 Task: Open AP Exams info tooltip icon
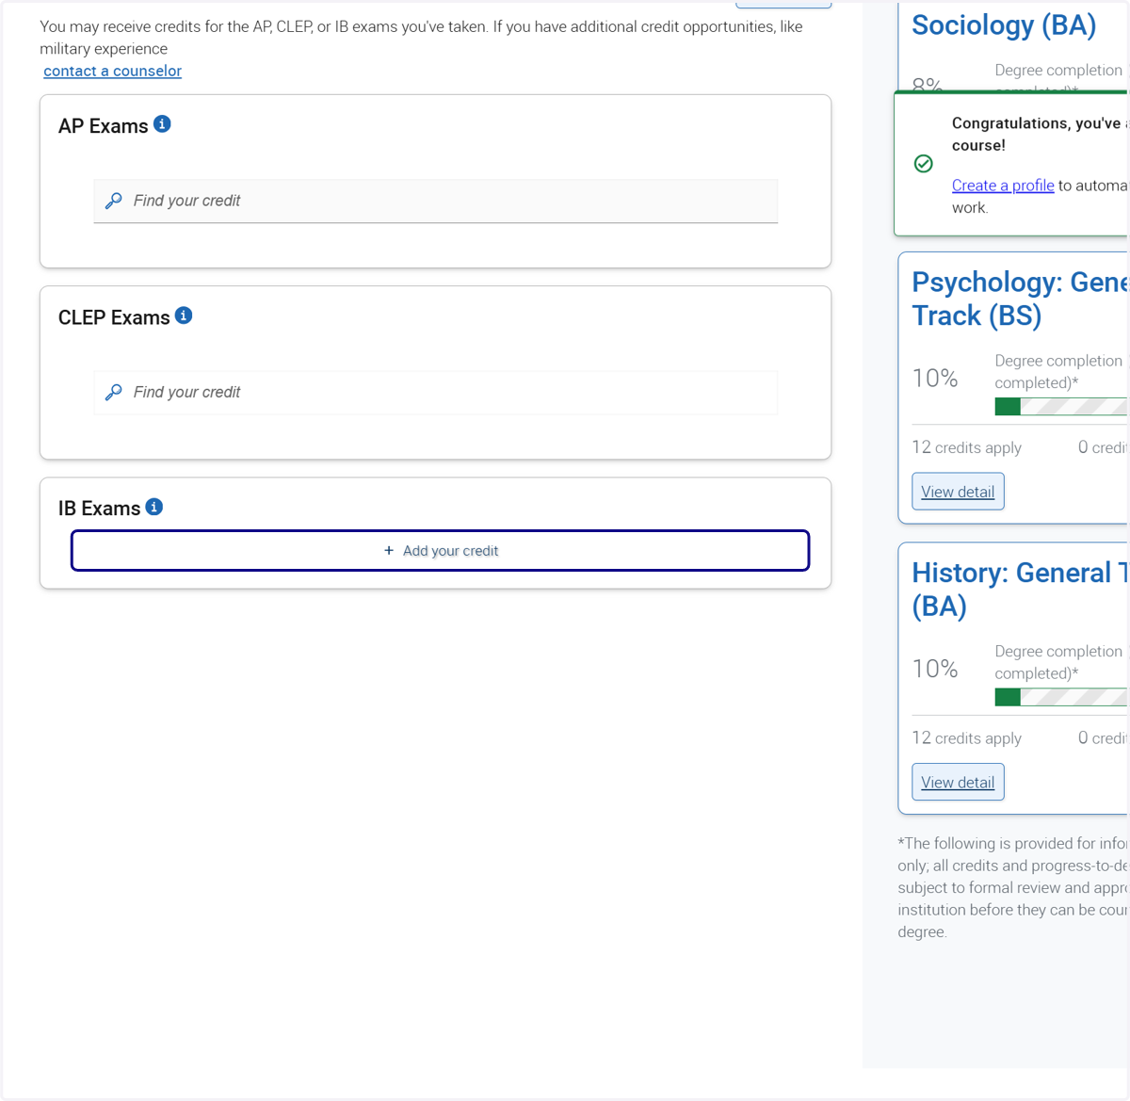tap(162, 124)
